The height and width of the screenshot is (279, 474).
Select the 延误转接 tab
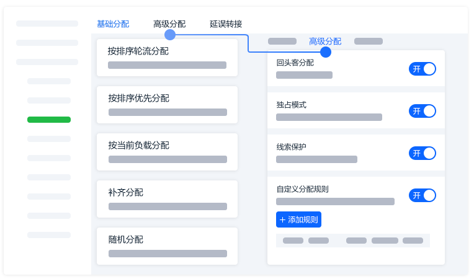[226, 24]
